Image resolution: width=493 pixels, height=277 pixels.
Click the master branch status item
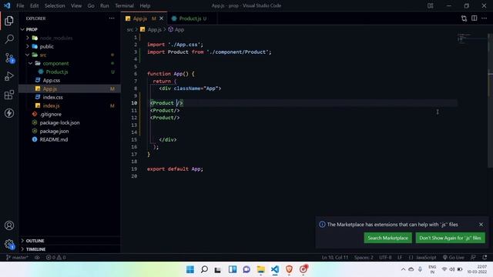tap(17, 257)
